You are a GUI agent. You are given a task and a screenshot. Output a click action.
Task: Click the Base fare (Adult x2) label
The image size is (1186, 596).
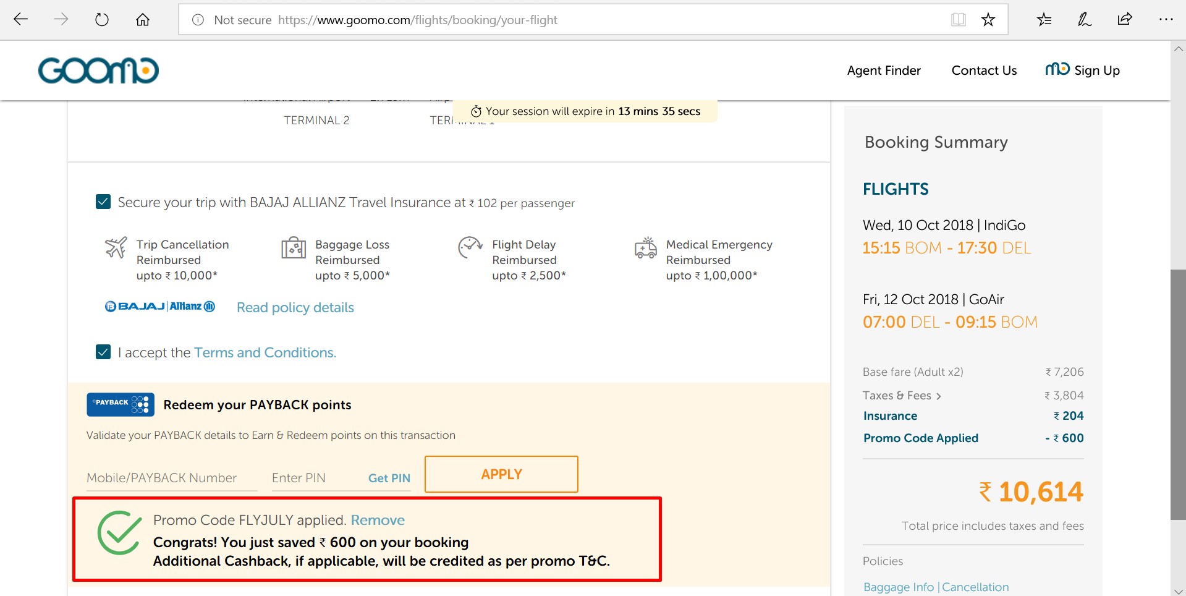pos(913,372)
